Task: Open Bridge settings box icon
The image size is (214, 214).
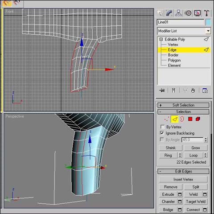Action: coord(180,210)
